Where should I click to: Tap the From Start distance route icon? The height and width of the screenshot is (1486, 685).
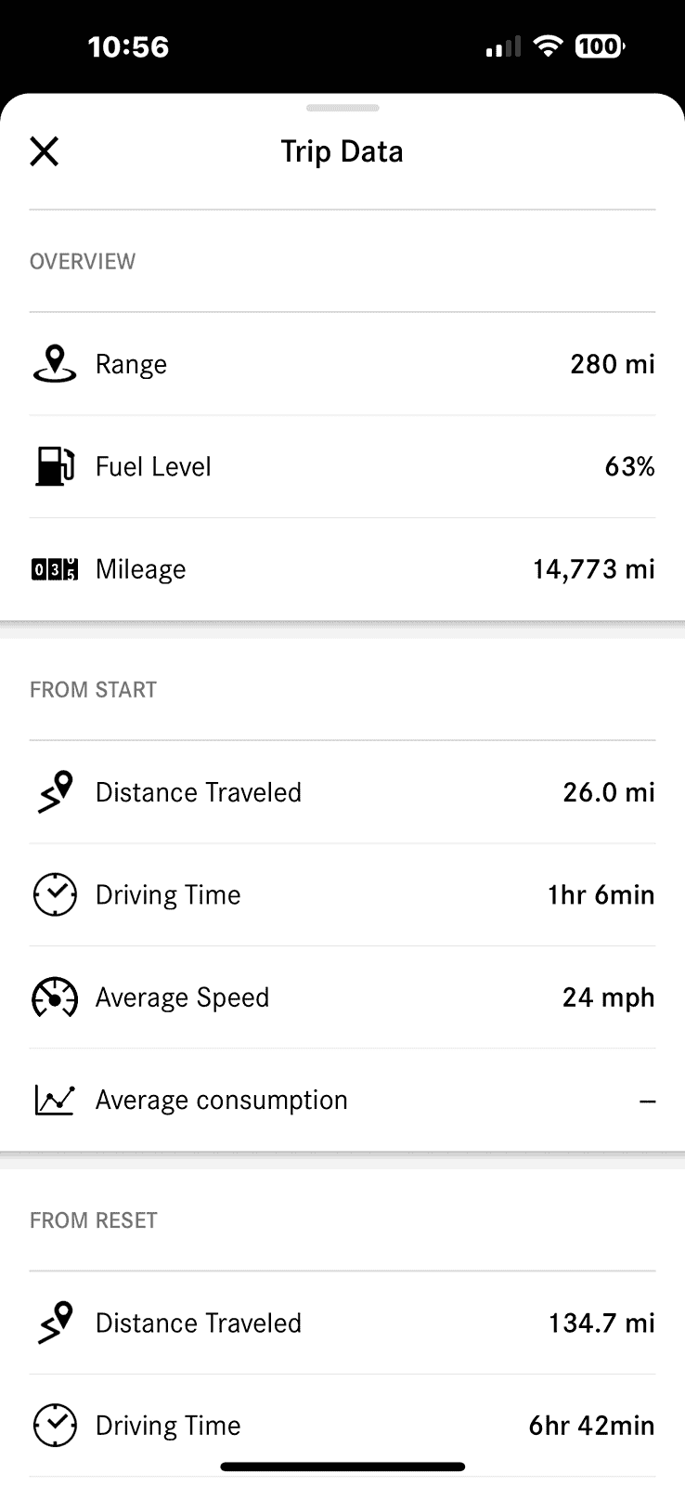[55, 792]
